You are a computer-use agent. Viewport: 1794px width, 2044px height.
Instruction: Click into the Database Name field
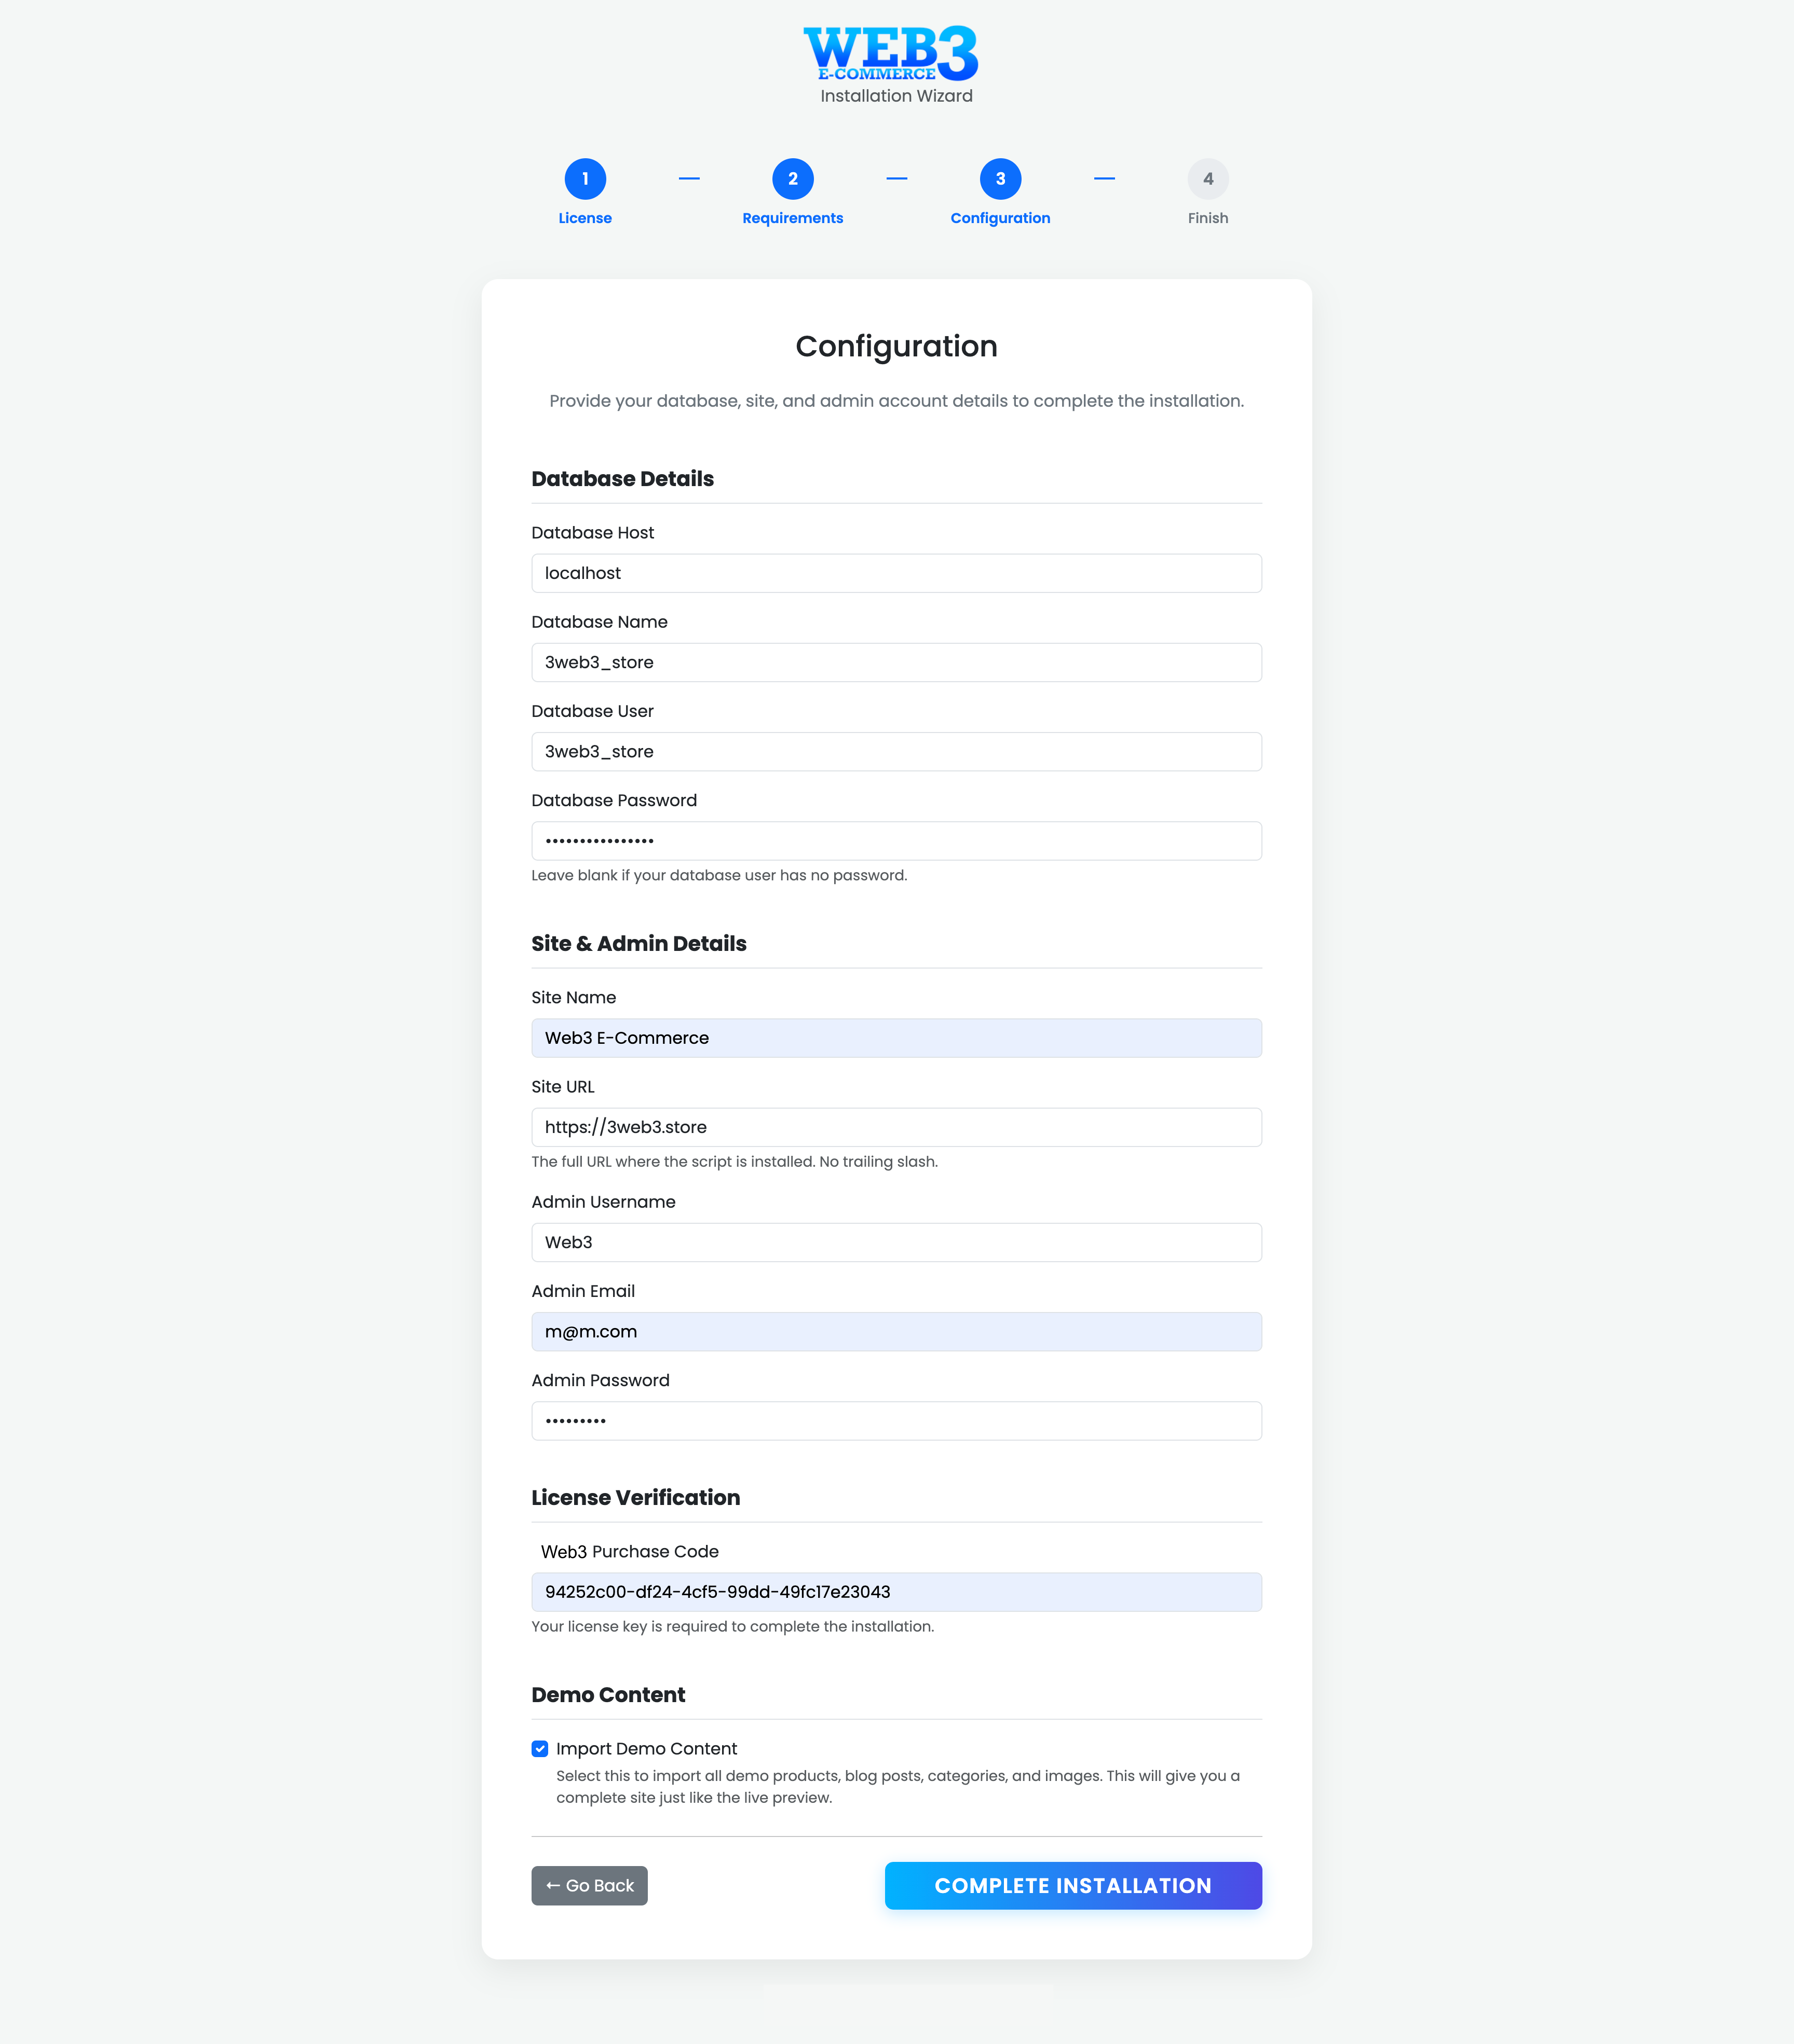[x=895, y=662]
